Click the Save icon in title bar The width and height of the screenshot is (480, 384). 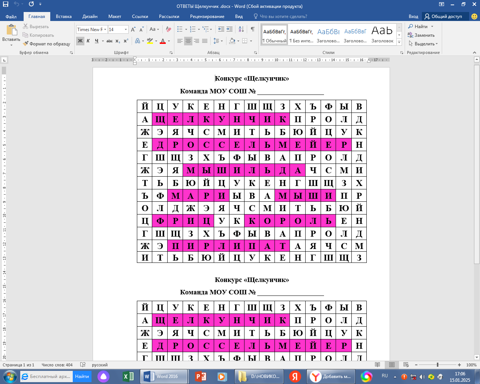pos(5,4)
